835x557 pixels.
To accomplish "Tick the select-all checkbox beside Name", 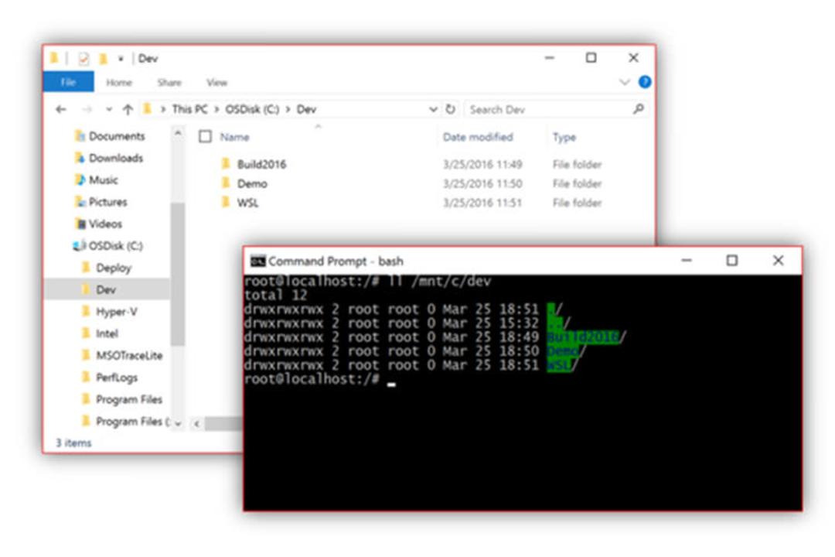I will coord(205,136).
